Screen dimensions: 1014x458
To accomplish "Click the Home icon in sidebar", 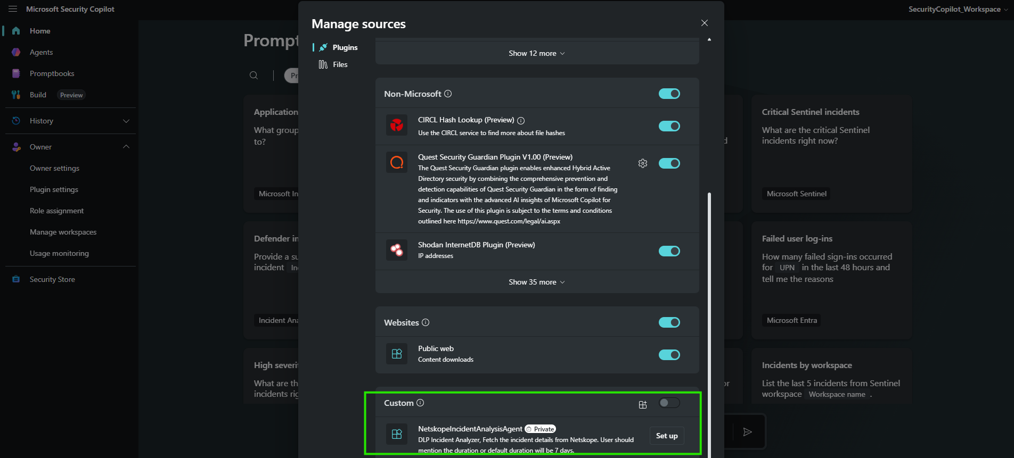I will coord(16,31).
